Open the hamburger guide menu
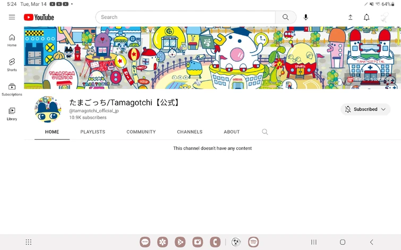 tap(12, 17)
